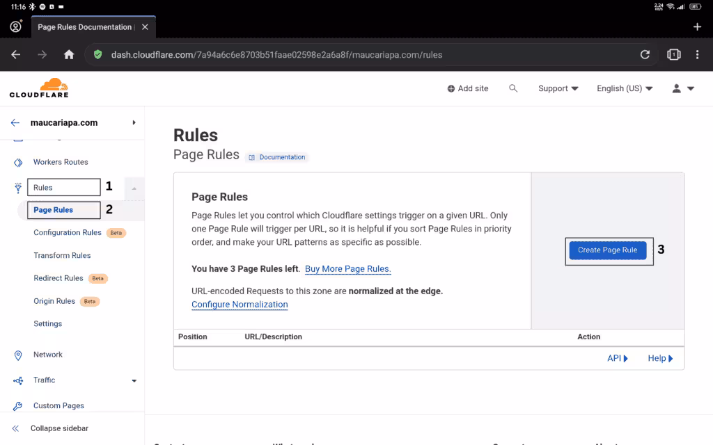The height and width of the screenshot is (445, 713).
Task: Click the Network location pin icon
Action: (18, 355)
